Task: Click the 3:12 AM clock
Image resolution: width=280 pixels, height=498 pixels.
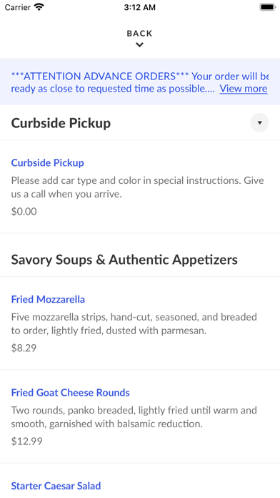Action: (140, 7)
